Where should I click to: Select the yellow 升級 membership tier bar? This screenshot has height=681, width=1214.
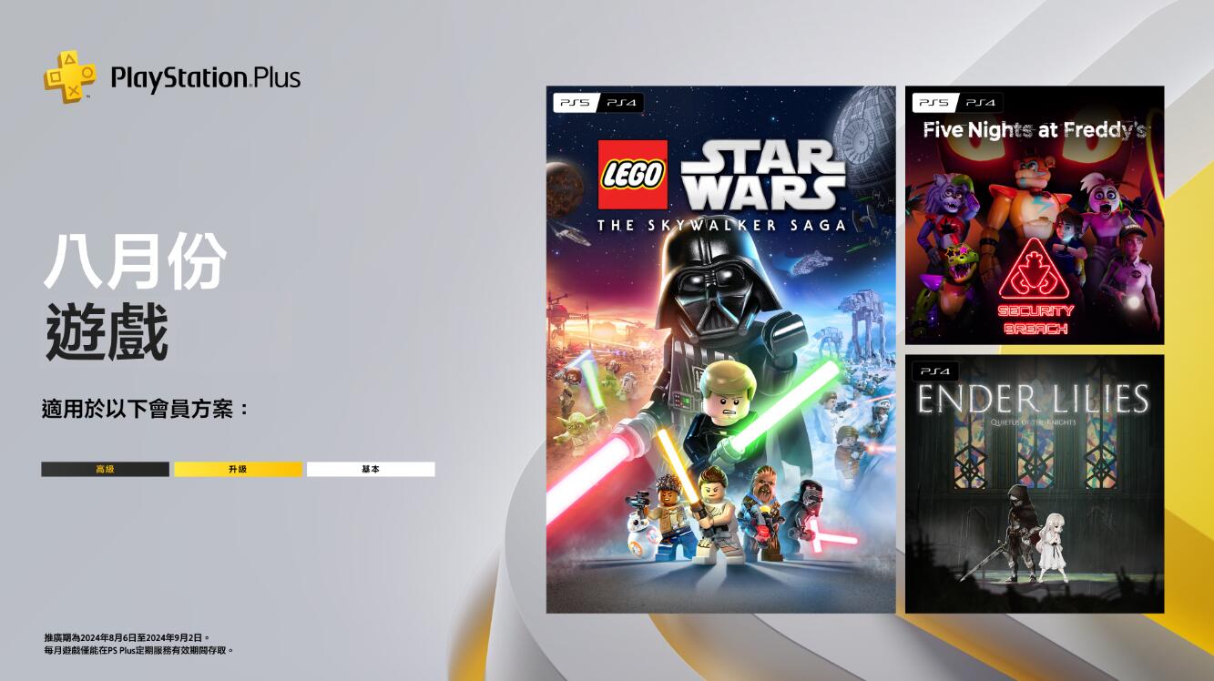pos(238,470)
